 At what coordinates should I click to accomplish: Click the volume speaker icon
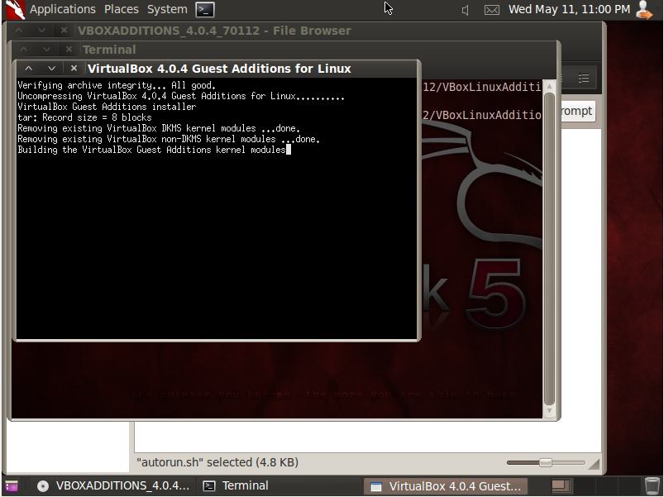(x=466, y=10)
